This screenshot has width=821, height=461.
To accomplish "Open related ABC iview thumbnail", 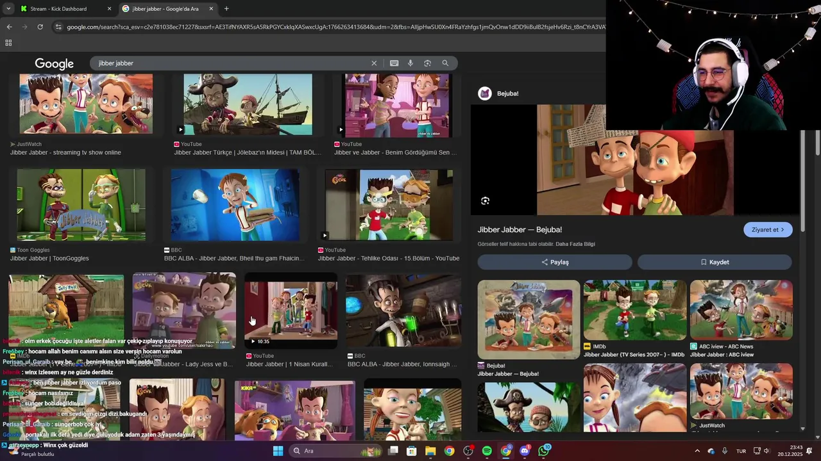I will coord(741,310).
